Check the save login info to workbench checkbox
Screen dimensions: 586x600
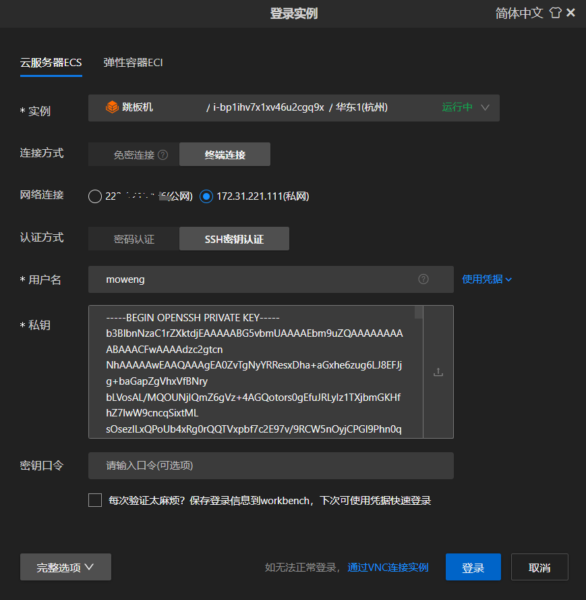click(94, 500)
